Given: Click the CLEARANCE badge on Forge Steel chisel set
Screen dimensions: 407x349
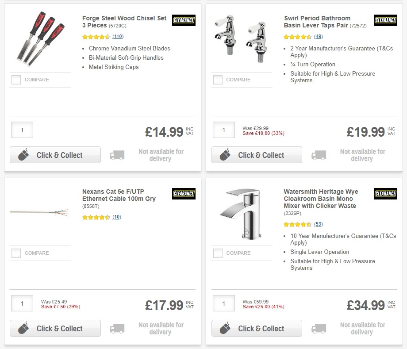Looking at the screenshot, I should click(x=183, y=20).
